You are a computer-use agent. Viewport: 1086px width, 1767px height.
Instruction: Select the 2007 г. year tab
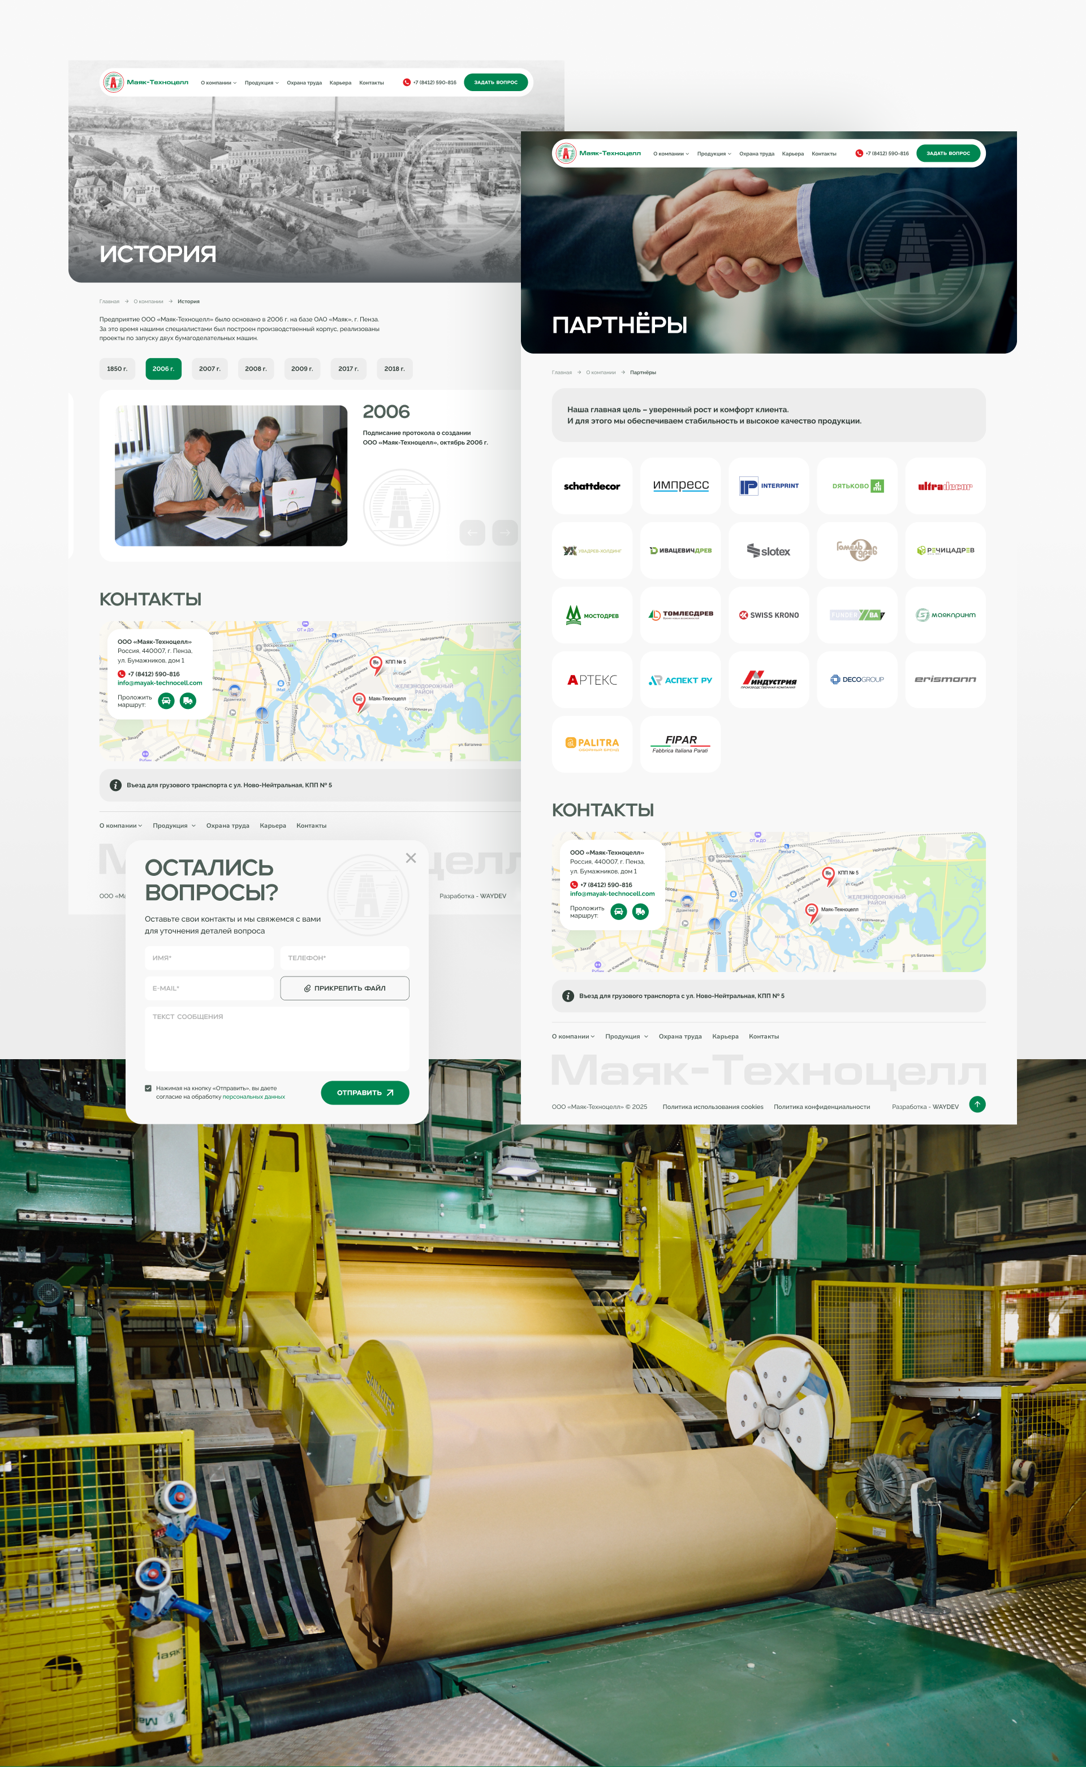[x=210, y=368]
